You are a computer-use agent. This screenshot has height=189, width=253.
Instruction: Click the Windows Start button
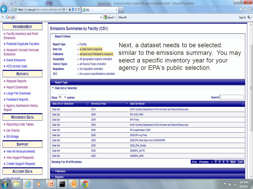pyautogui.click(x=5, y=184)
